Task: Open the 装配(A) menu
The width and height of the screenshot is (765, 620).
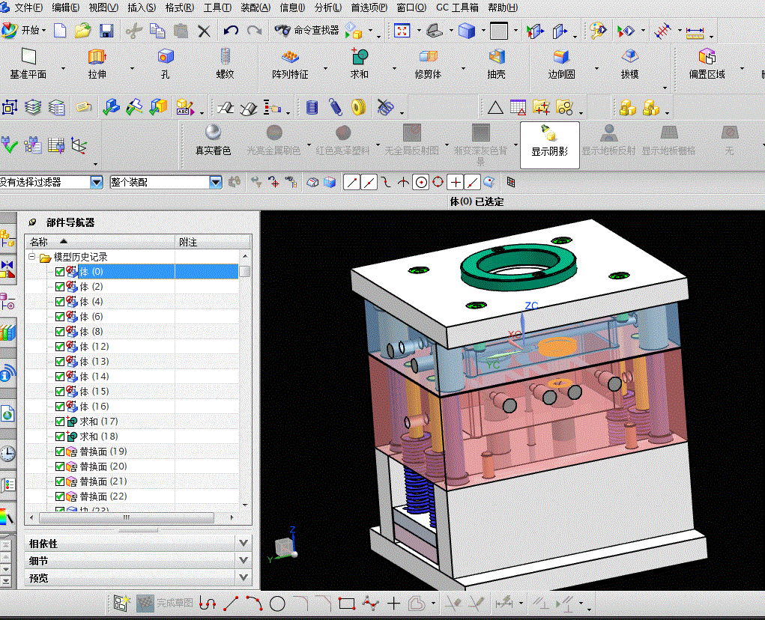Action: coord(255,7)
